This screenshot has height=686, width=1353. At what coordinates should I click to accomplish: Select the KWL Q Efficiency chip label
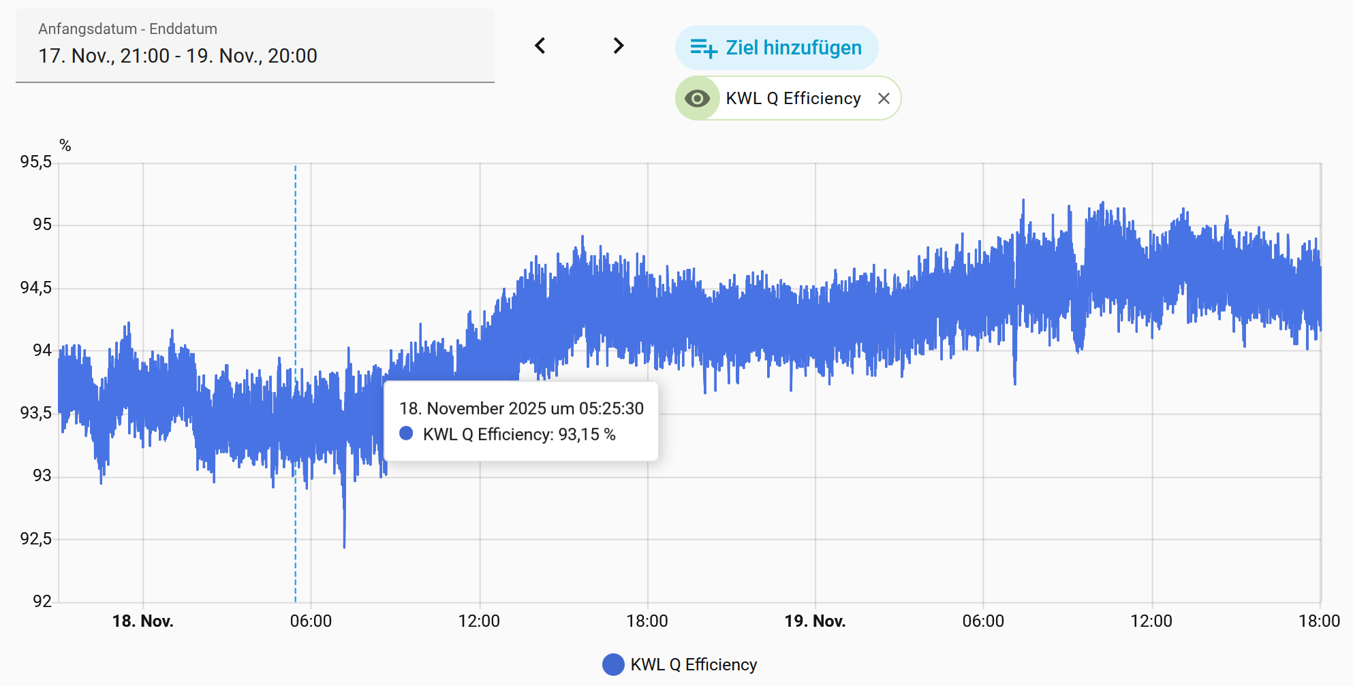(x=793, y=99)
